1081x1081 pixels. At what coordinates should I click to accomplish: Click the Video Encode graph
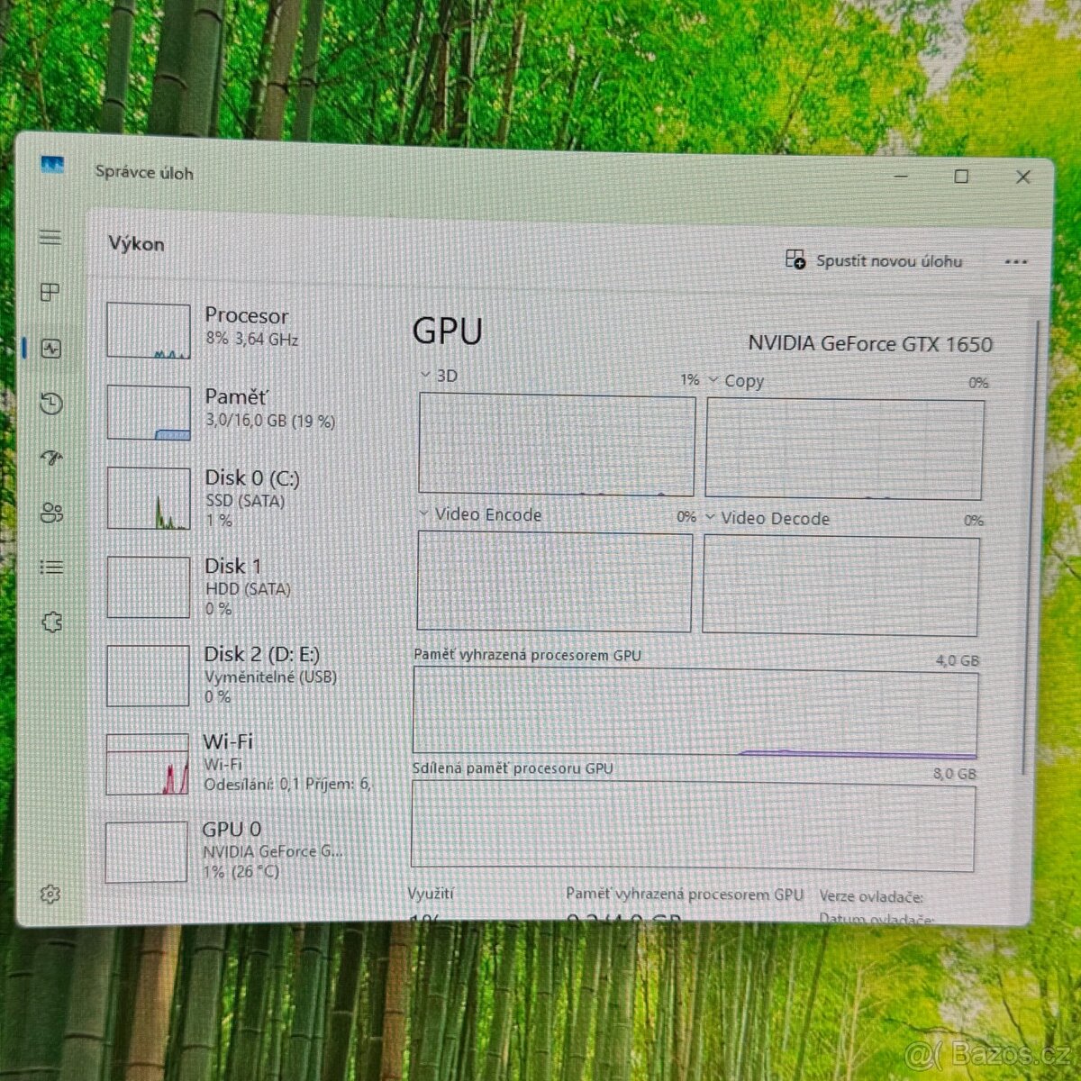555,581
